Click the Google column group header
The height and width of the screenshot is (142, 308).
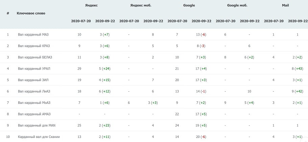[x=189, y=5]
